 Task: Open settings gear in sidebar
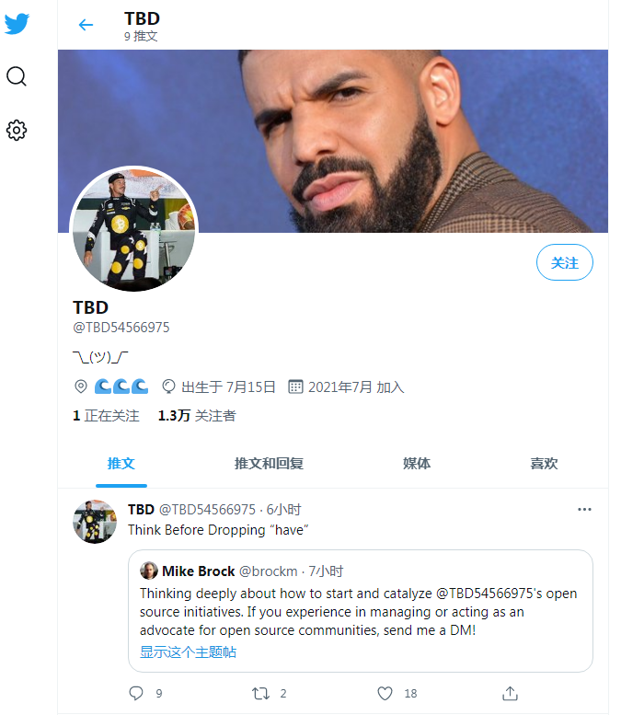click(17, 130)
